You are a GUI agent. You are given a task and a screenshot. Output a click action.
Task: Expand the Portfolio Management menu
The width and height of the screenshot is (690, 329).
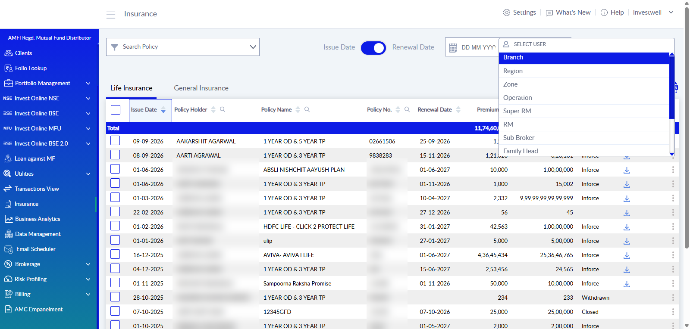tap(88, 83)
